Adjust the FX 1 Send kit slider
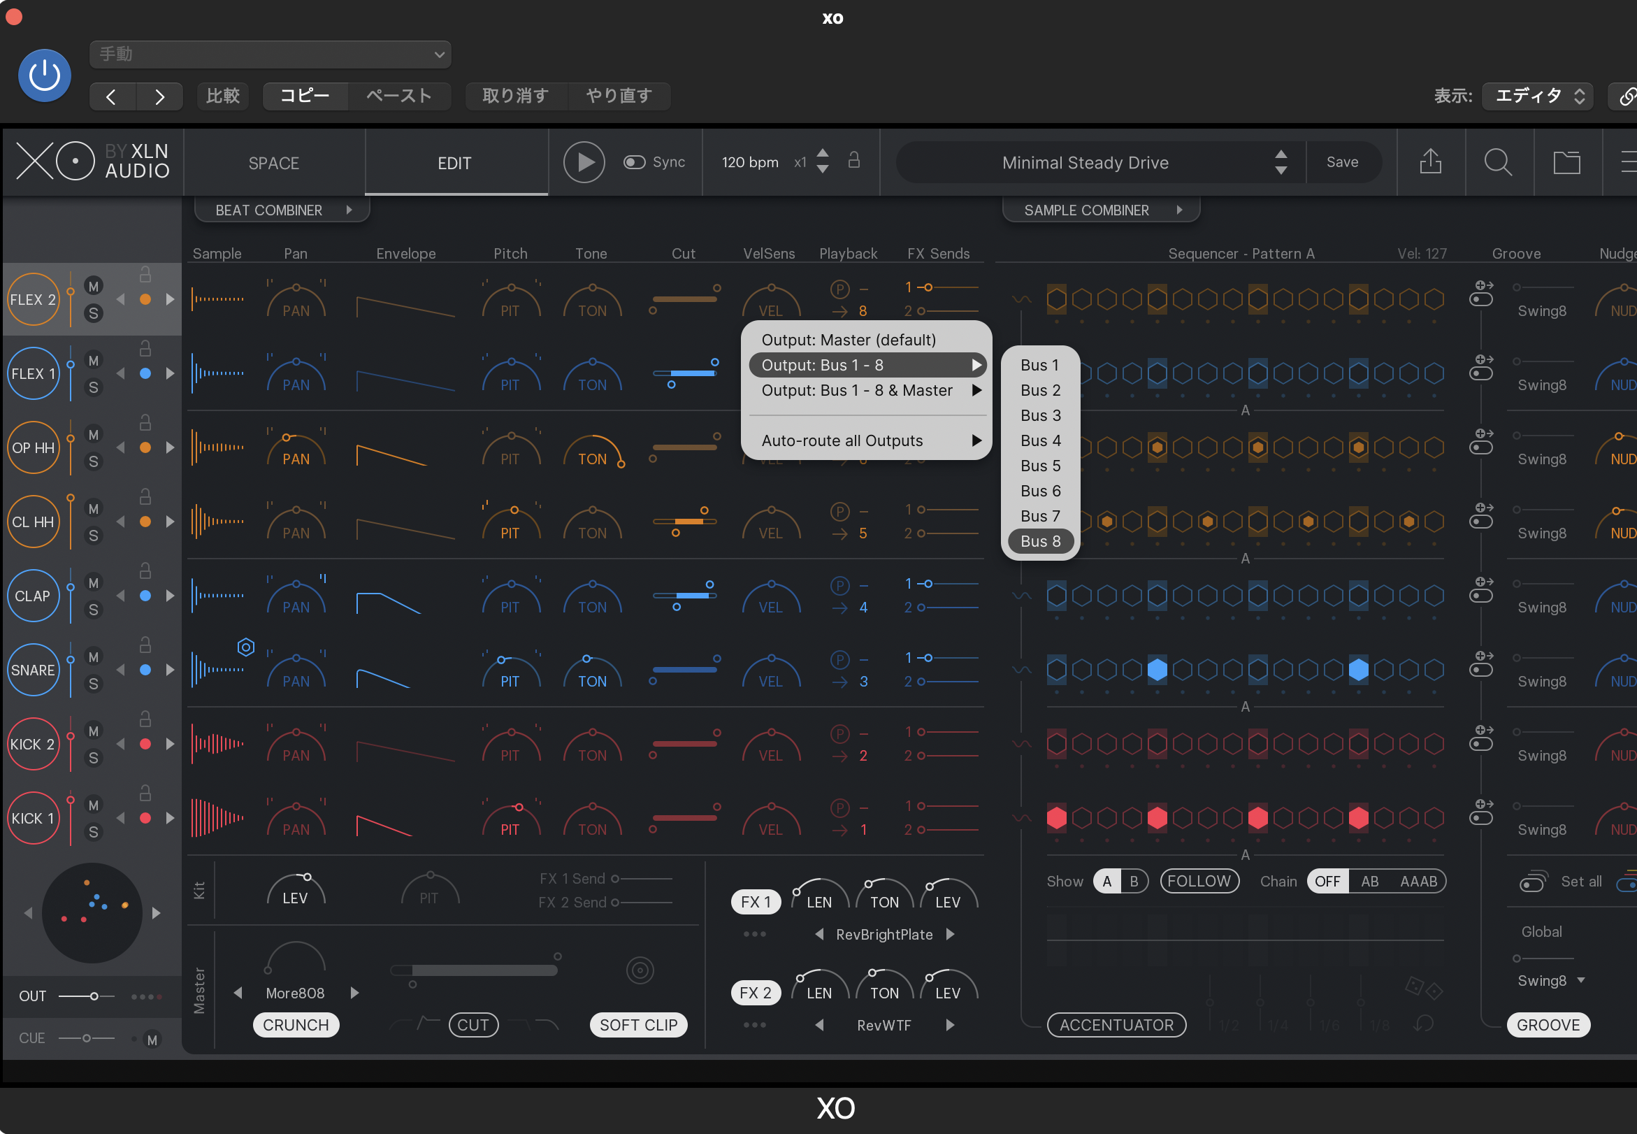This screenshot has height=1134, width=1637. click(x=641, y=878)
